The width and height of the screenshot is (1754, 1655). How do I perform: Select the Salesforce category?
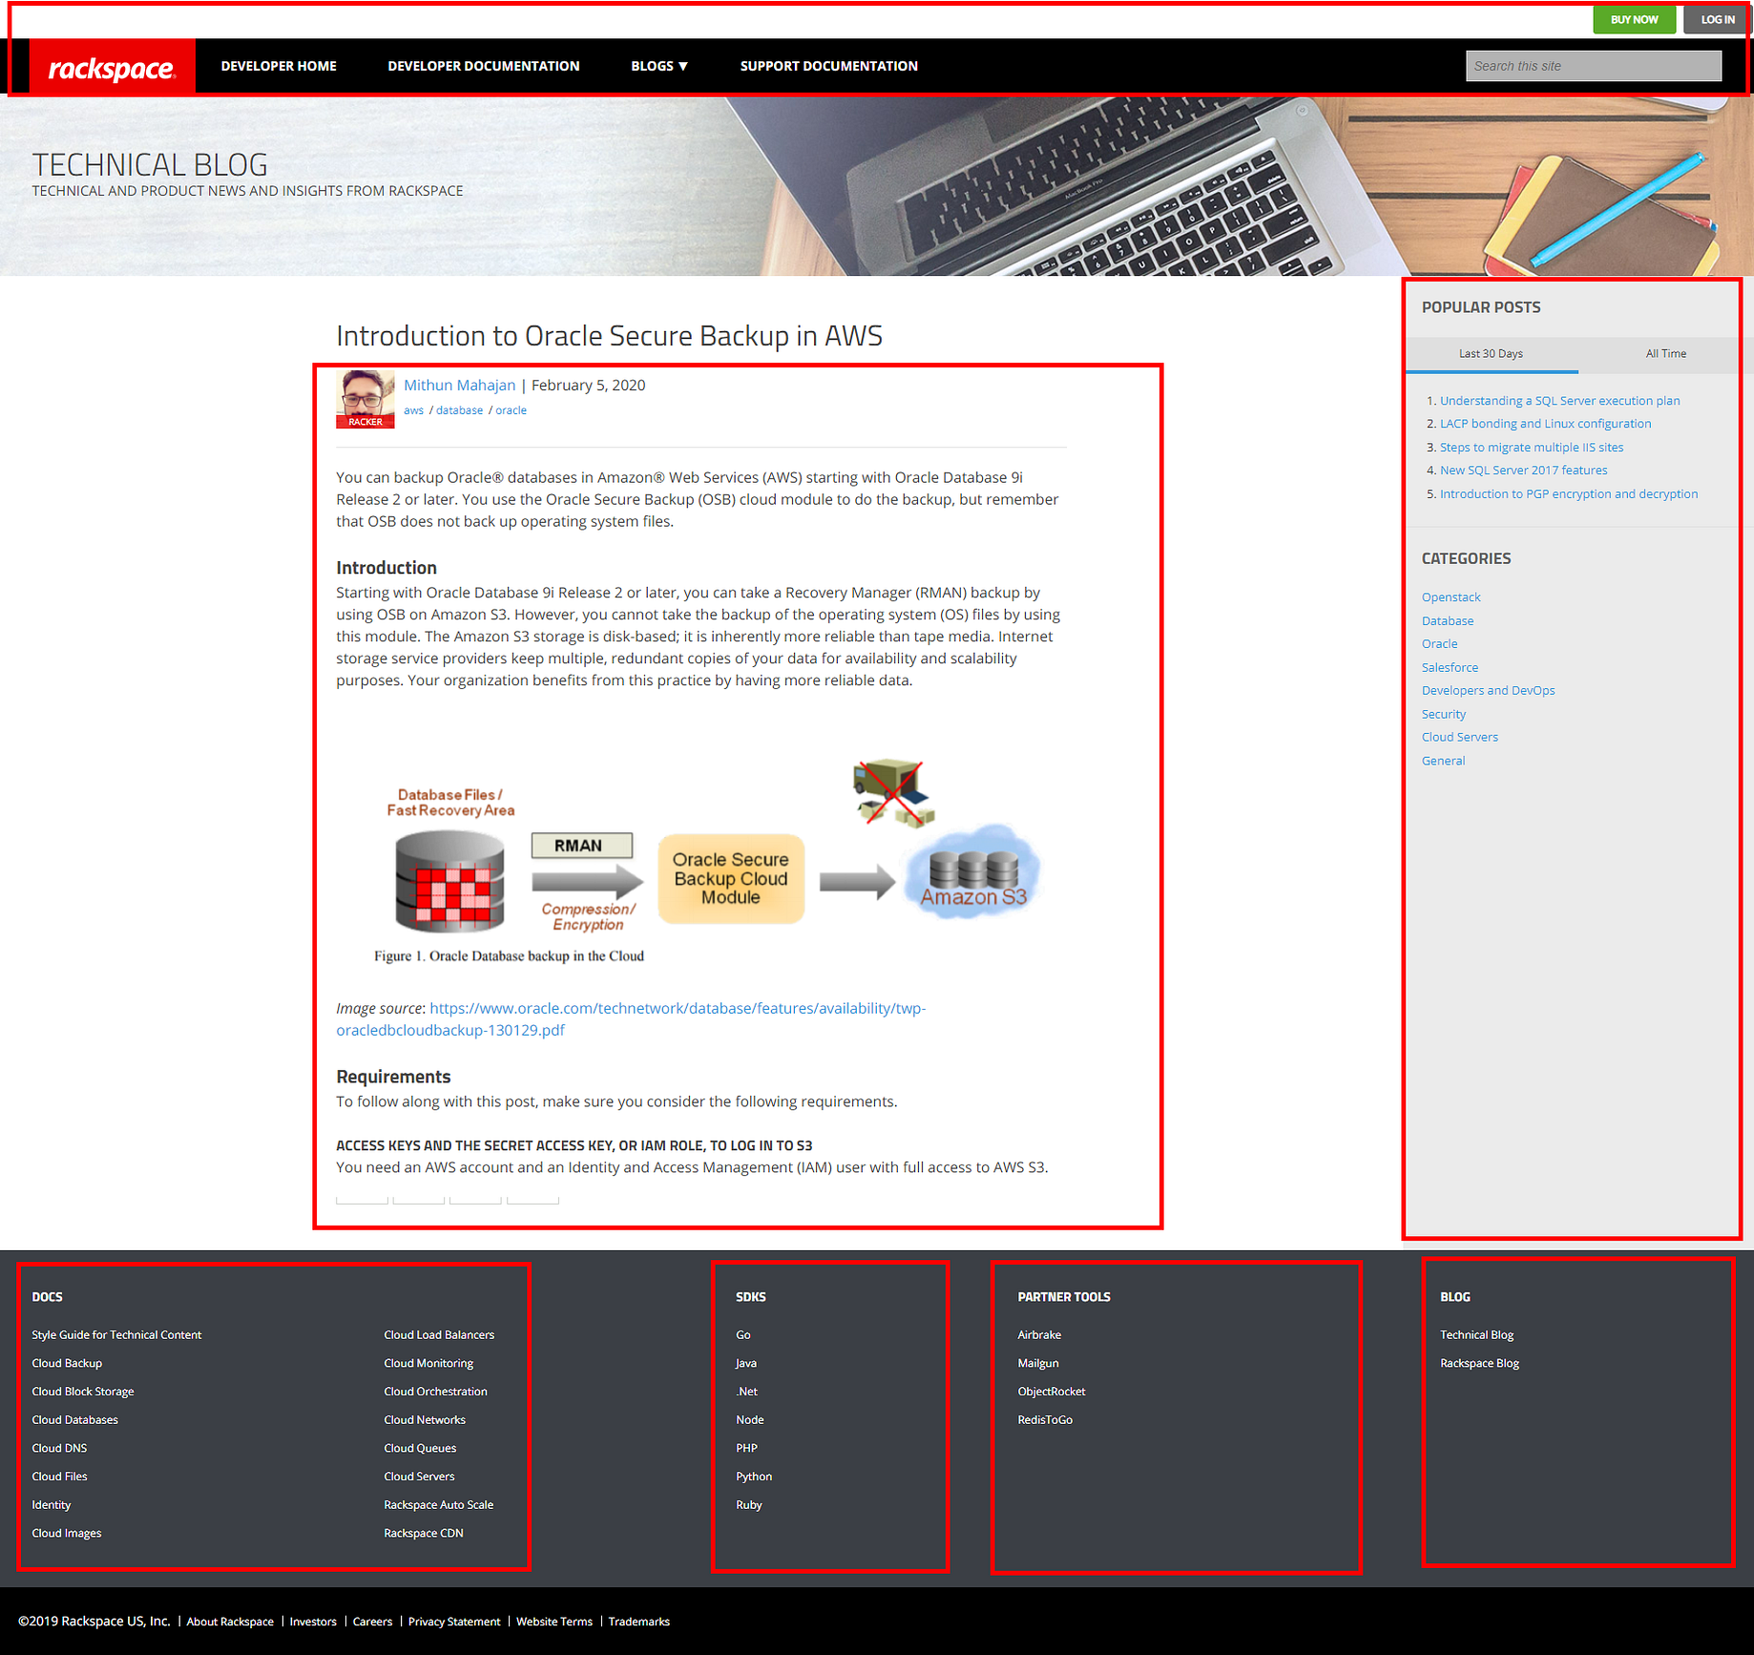click(1450, 668)
